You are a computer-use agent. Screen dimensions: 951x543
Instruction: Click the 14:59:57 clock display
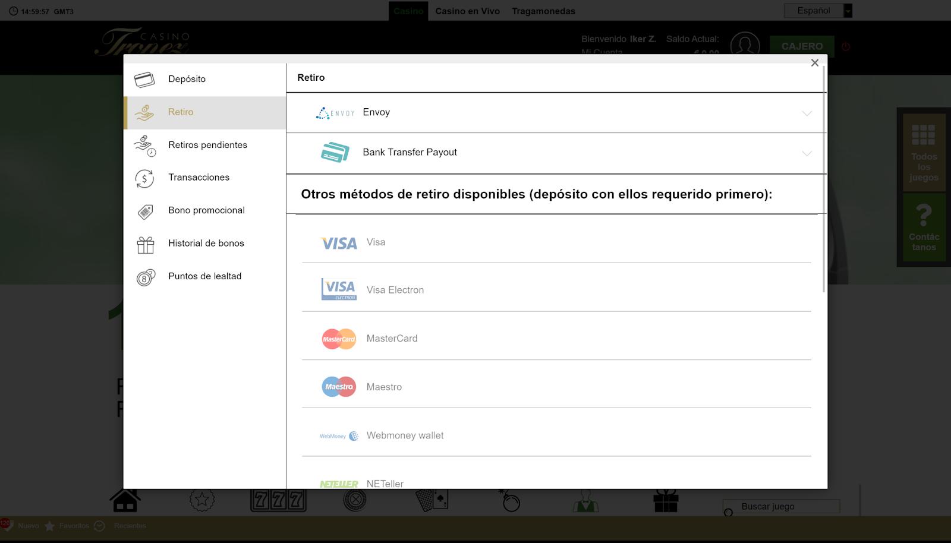point(35,11)
